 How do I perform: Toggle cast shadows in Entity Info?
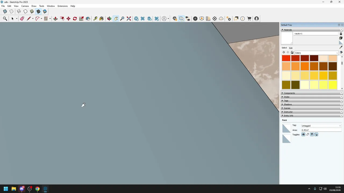[316, 135]
